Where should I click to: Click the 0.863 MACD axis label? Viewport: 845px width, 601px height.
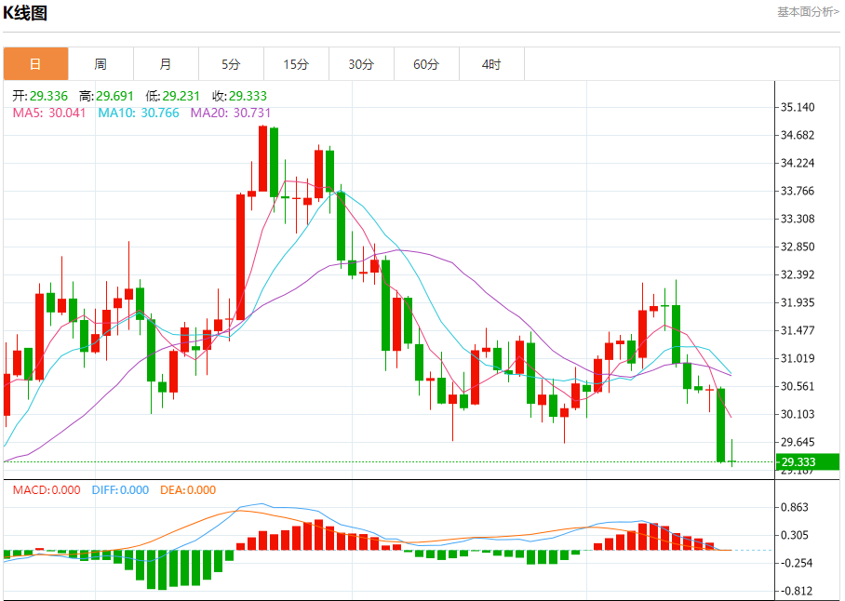tap(795, 508)
